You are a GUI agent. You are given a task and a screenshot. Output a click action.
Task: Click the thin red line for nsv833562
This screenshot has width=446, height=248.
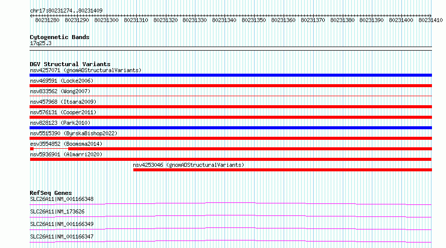click(231, 96)
